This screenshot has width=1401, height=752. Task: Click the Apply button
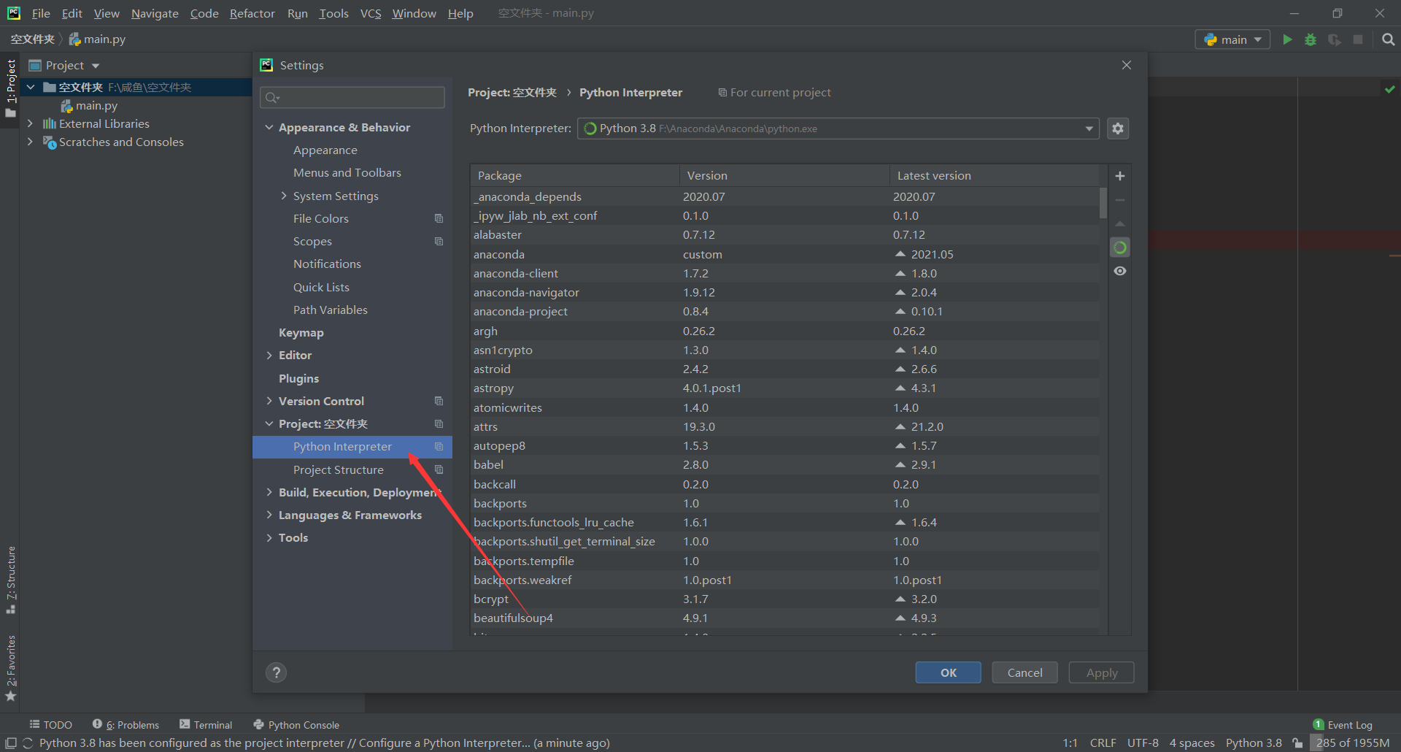[x=1101, y=672]
